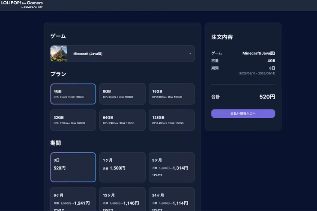Click the ゲーム section heading
This screenshot has height=211, width=317.
(x=58, y=36)
